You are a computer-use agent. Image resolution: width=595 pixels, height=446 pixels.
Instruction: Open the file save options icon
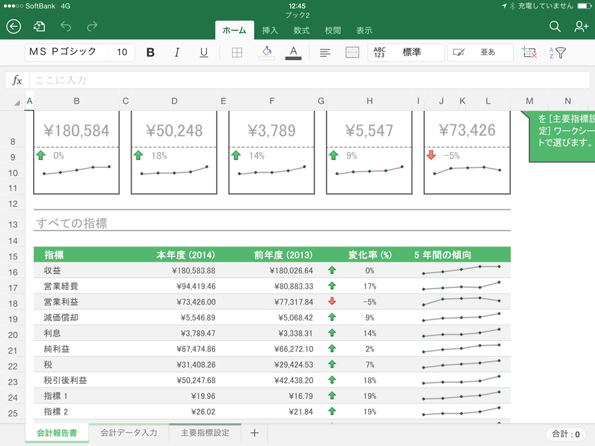[40, 26]
